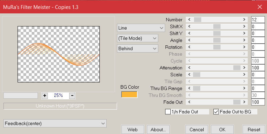
Task: Click the Number slider right arrow
Action: tap(244, 20)
